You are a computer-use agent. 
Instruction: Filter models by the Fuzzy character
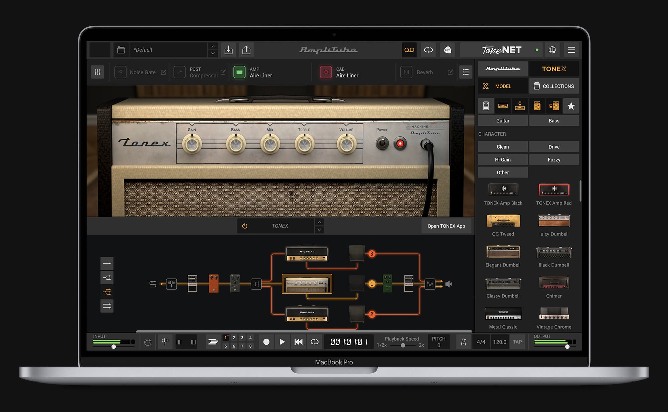coord(554,159)
